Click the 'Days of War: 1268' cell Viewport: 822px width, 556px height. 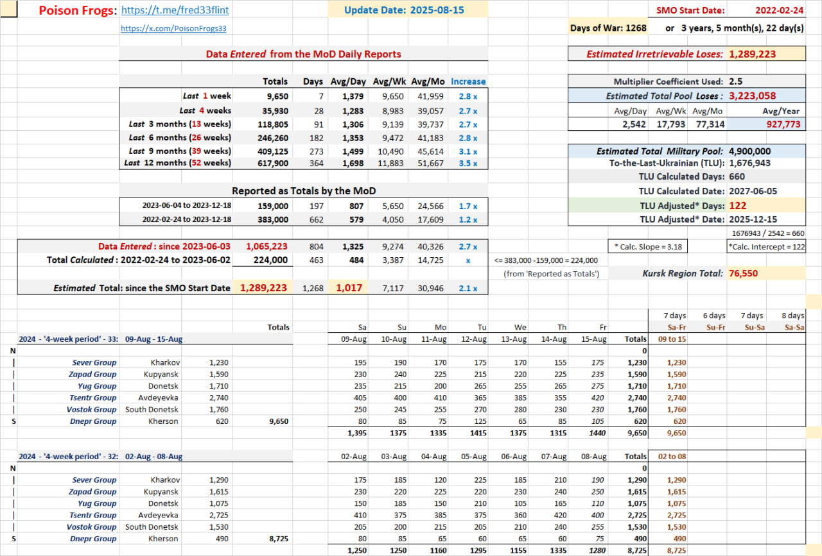(x=608, y=28)
